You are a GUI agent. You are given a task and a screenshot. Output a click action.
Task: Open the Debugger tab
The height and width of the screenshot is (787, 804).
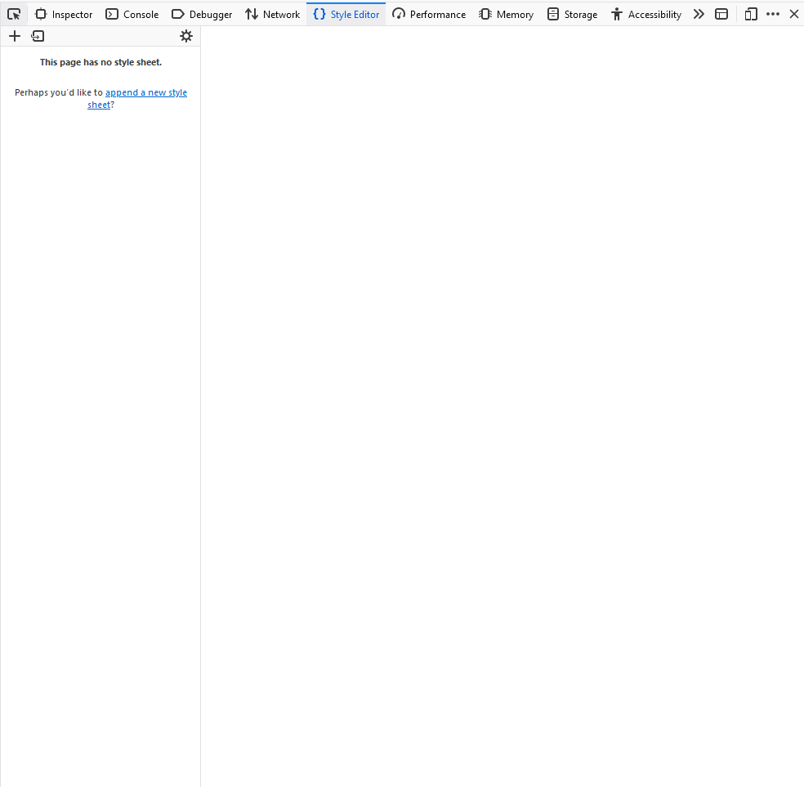pyautogui.click(x=202, y=15)
